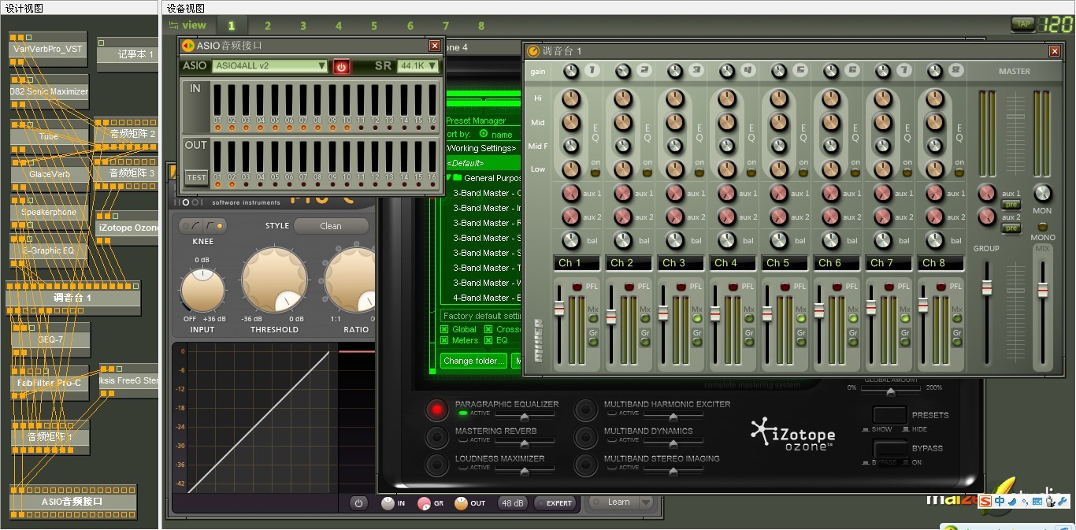This screenshot has width=1076, height=530.
Task: Click the Ch 2 aux 1 knob
Action: (623, 193)
